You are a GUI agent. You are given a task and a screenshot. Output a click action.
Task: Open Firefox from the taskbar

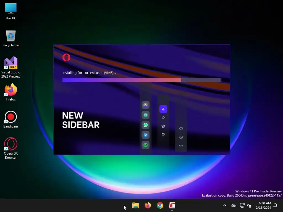148,205
